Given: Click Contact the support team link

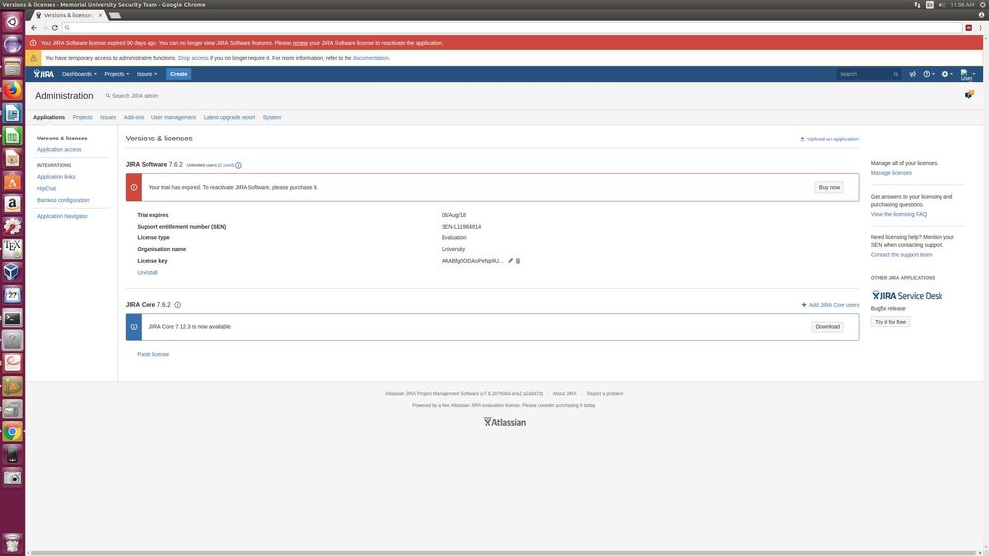Looking at the screenshot, I should click(x=901, y=255).
